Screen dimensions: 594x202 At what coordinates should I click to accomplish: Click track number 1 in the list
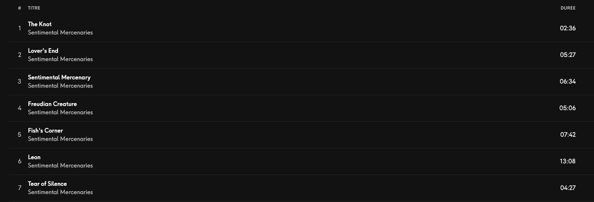pos(20,28)
